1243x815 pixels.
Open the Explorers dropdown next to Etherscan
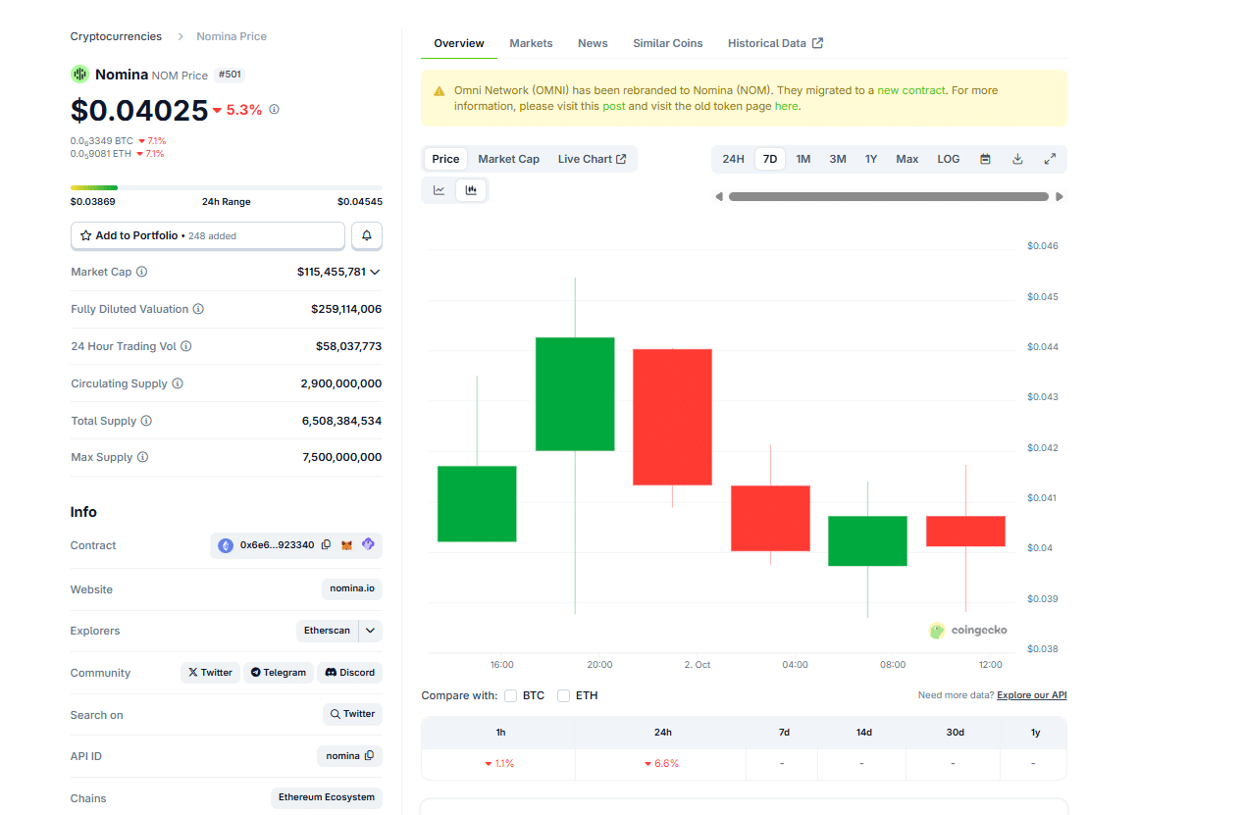click(x=371, y=630)
